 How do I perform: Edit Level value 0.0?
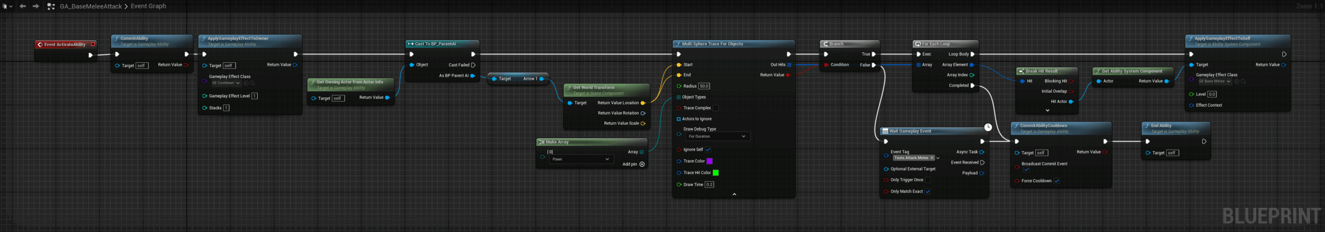coord(1212,95)
